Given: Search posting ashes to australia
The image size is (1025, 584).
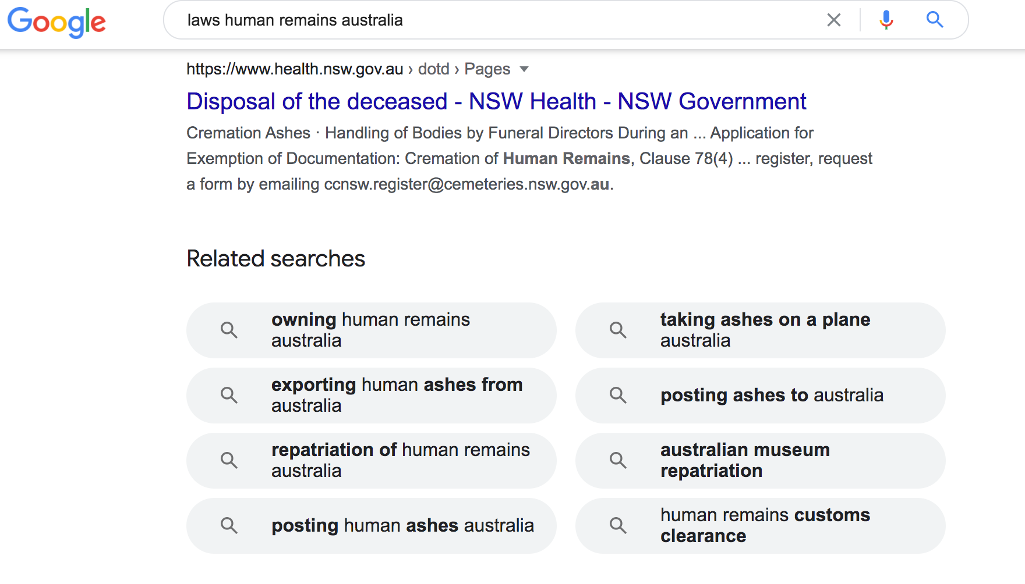Looking at the screenshot, I should coord(761,396).
